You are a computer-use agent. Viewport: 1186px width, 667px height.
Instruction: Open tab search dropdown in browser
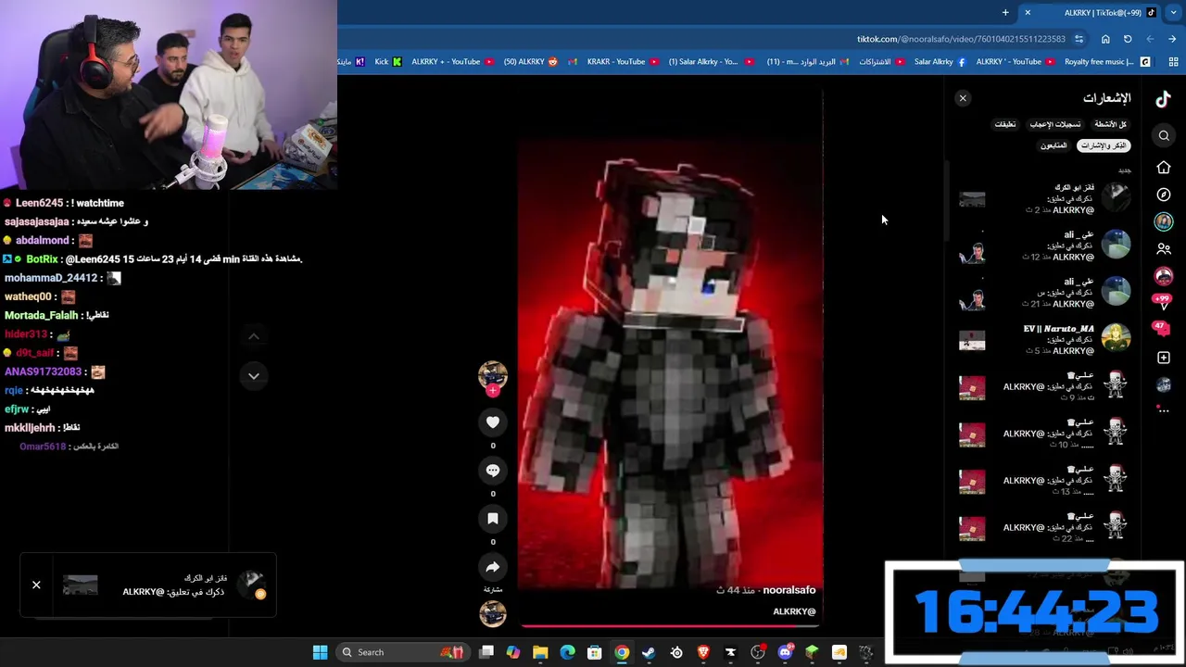pos(1173,12)
